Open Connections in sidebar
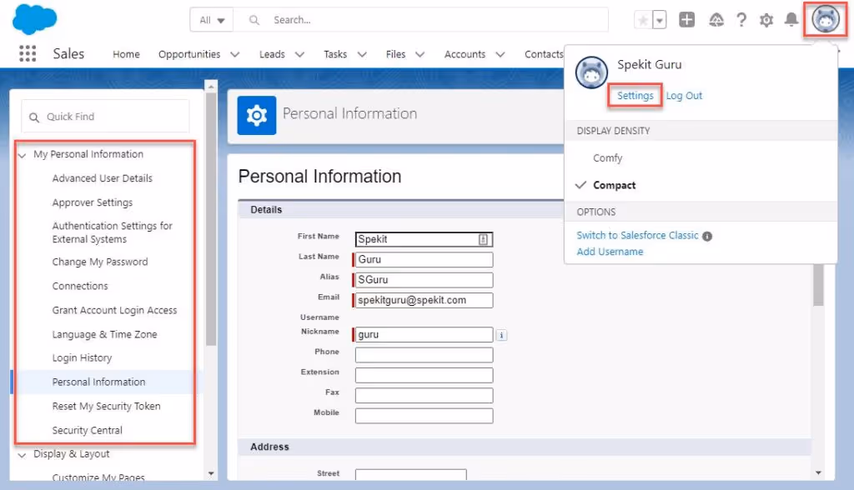 80,286
